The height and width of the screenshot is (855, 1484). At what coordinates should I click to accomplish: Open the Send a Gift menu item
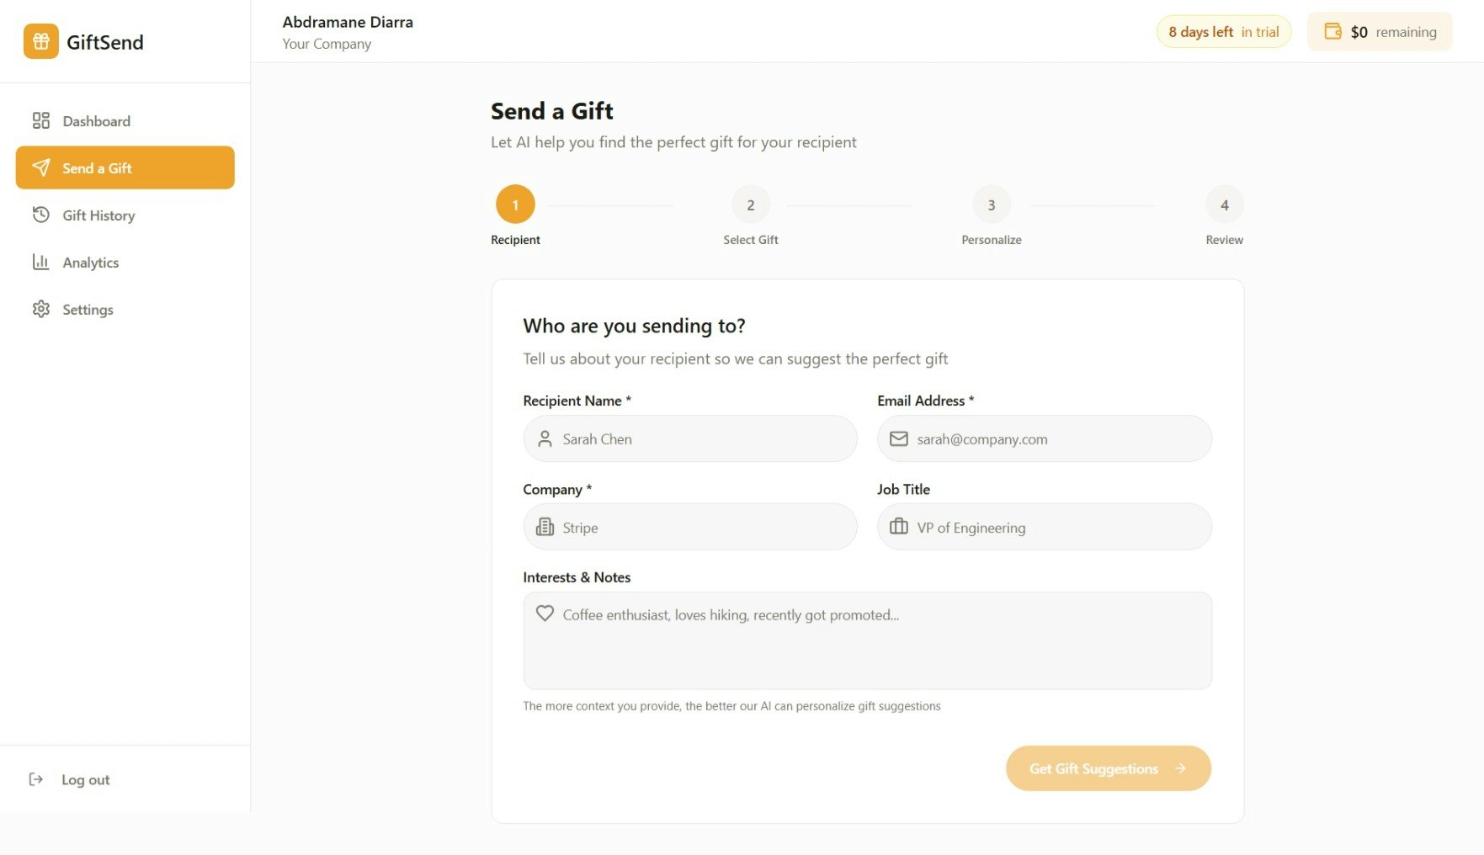125,167
